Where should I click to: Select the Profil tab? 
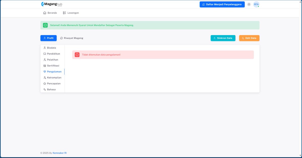48,38
